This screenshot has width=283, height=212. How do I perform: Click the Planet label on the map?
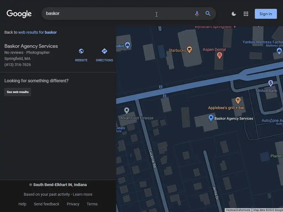[x=277, y=156]
